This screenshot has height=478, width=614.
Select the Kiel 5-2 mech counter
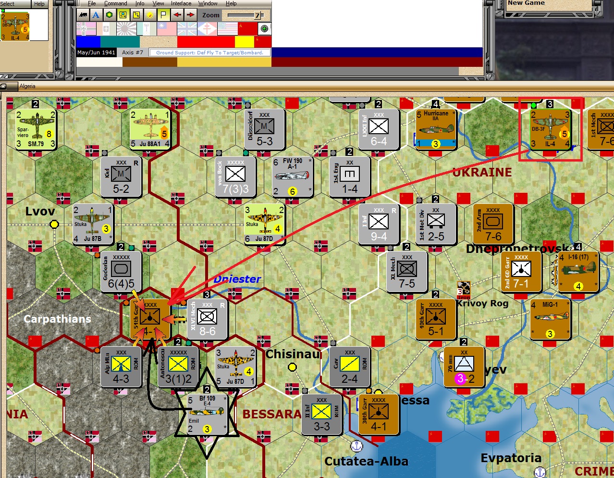[121, 176]
